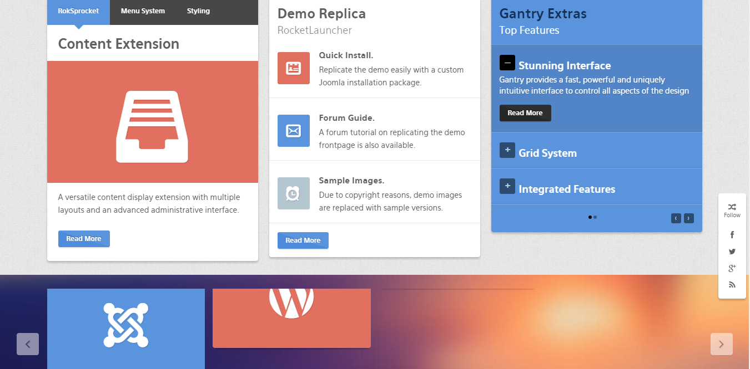Click the shuffle Follow icon
Image resolution: width=750 pixels, height=369 pixels.
tap(732, 207)
